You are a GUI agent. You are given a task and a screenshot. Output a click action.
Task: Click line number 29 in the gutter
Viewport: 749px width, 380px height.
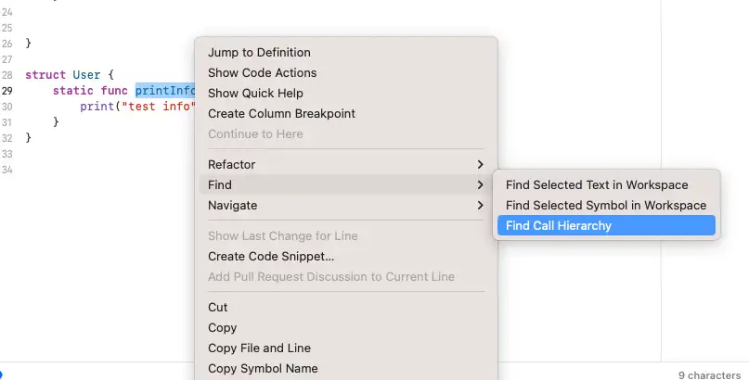[6, 91]
